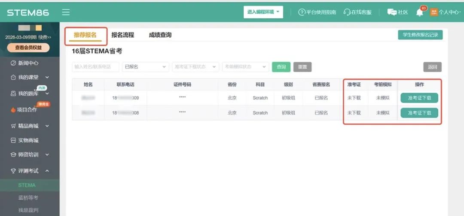Viewport: 464px width, 216px height.
Task: Open the community chat bubble icon
Action: 392,12
